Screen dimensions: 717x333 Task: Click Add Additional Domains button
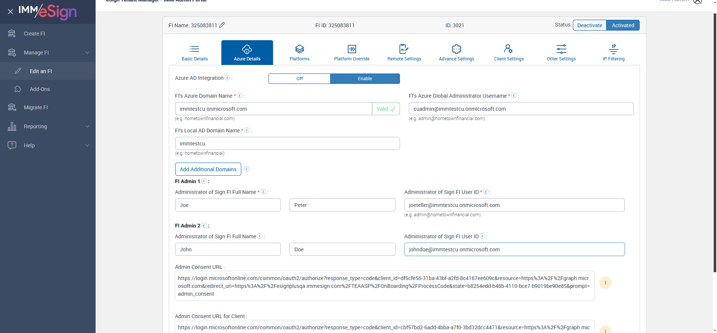pyautogui.click(x=208, y=169)
